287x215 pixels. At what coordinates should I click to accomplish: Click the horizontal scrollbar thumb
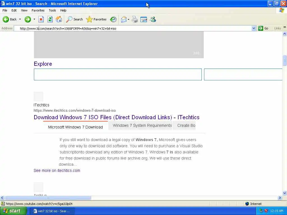click(48, 198)
